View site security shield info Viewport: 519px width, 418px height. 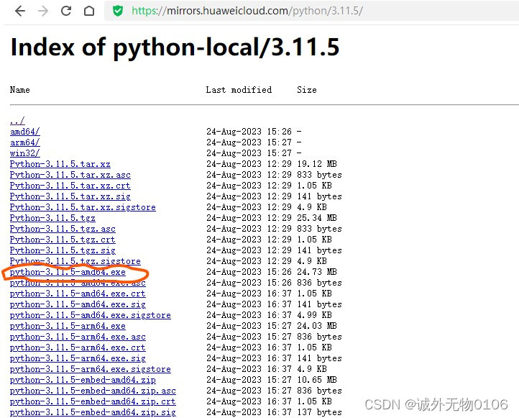click(117, 11)
